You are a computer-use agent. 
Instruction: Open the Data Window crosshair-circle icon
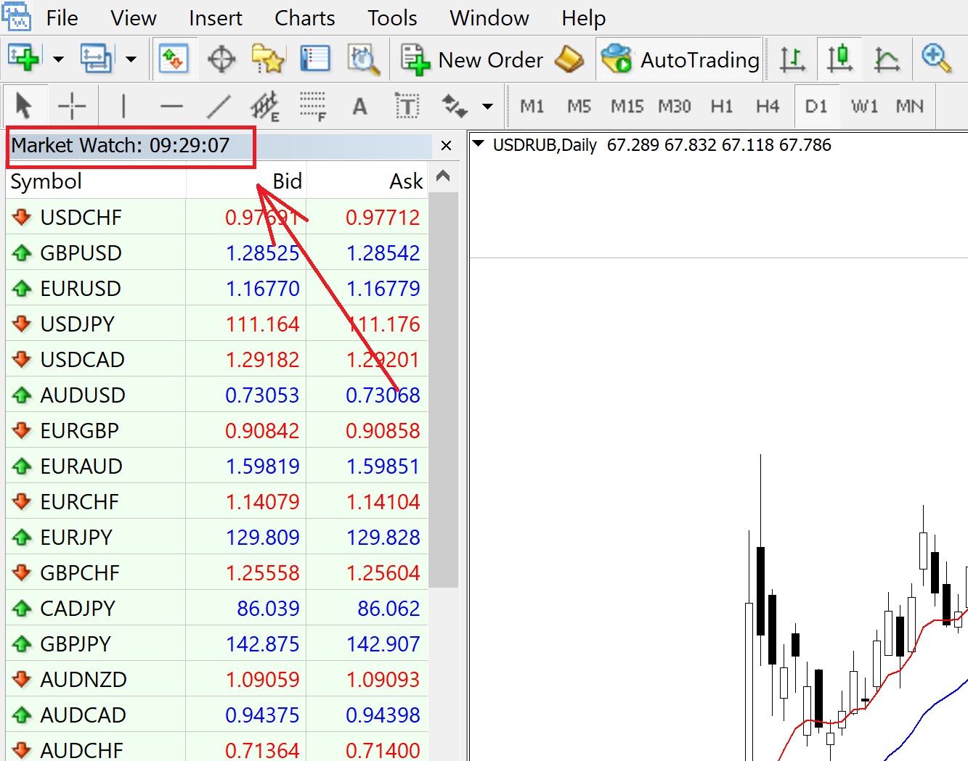(221, 59)
